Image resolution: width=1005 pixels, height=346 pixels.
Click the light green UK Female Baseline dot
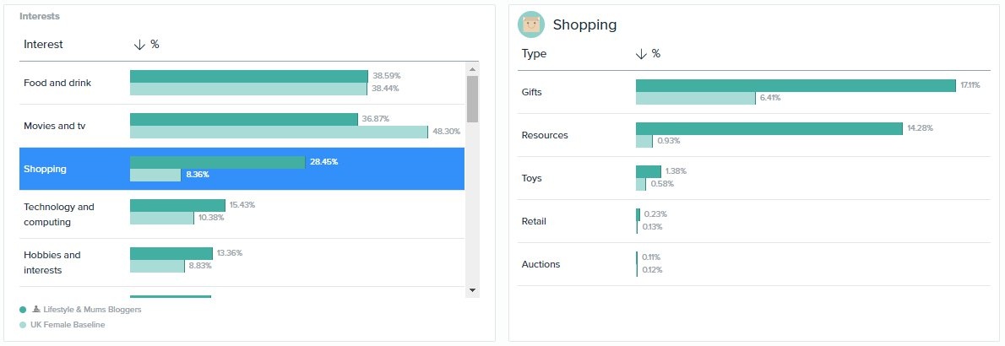pyautogui.click(x=23, y=325)
